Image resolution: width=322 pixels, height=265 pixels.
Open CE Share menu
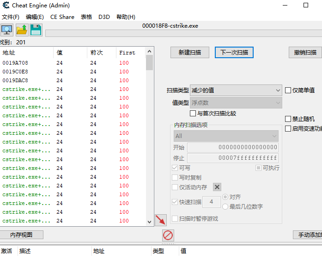[x=62, y=17]
